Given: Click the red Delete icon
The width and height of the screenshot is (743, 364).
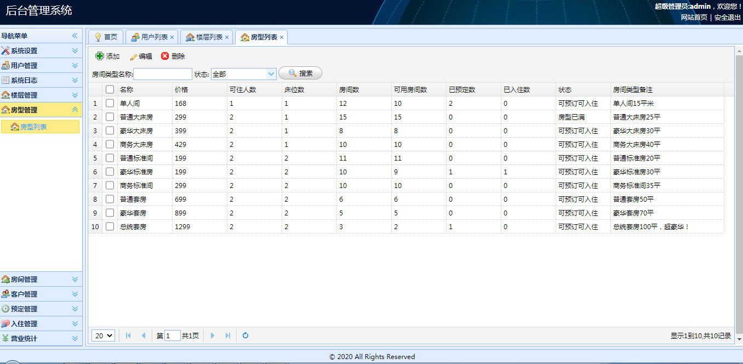Looking at the screenshot, I should 165,56.
